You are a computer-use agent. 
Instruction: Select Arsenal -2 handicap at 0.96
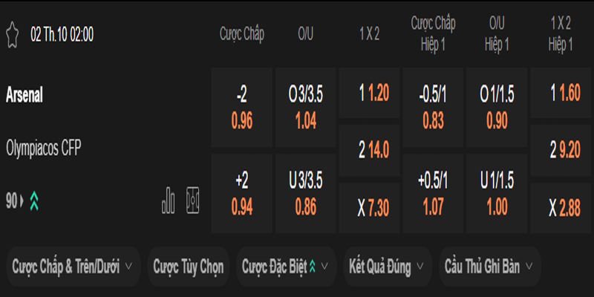point(241,108)
